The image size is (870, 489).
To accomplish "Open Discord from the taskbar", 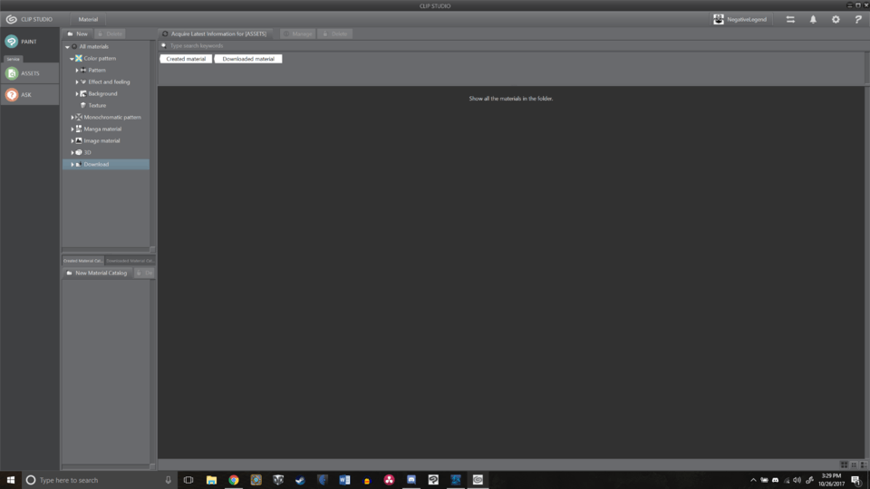I will [411, 480].
